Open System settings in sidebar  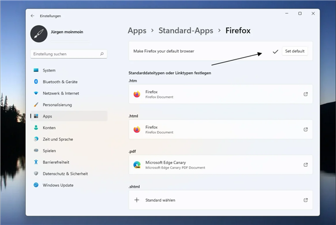tap(49, 71)
